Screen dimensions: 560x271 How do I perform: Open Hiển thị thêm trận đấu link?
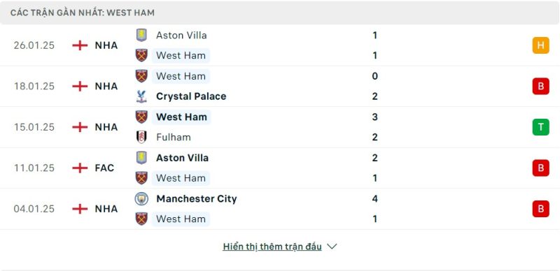(272, 247)
